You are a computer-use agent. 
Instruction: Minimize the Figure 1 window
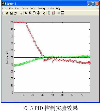pyautogui.click(x=89, y=4)
